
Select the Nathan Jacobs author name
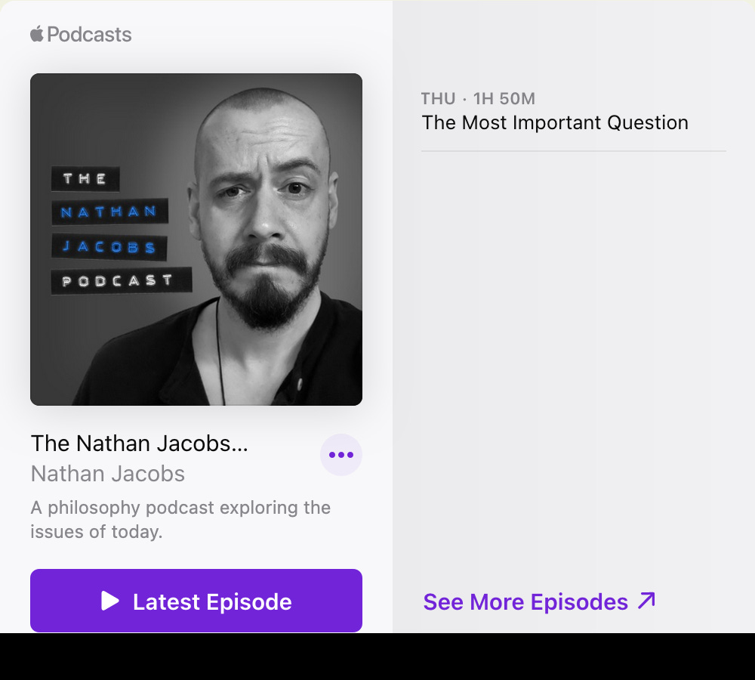tap(108, 474)
